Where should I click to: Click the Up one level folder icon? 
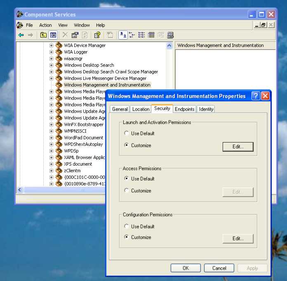(43, 35)
